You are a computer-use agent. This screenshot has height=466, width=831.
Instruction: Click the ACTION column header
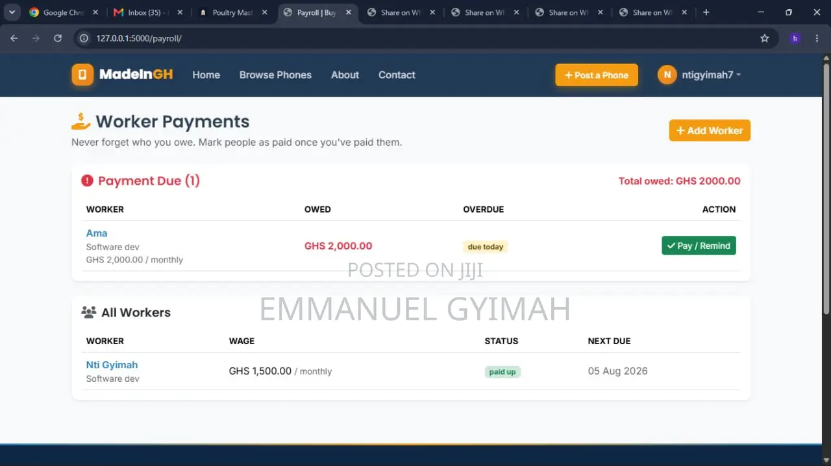(x=719, y=209)
